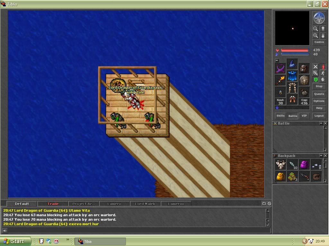Select the blue wizard hat in the head slot

[x=292, y=64]
